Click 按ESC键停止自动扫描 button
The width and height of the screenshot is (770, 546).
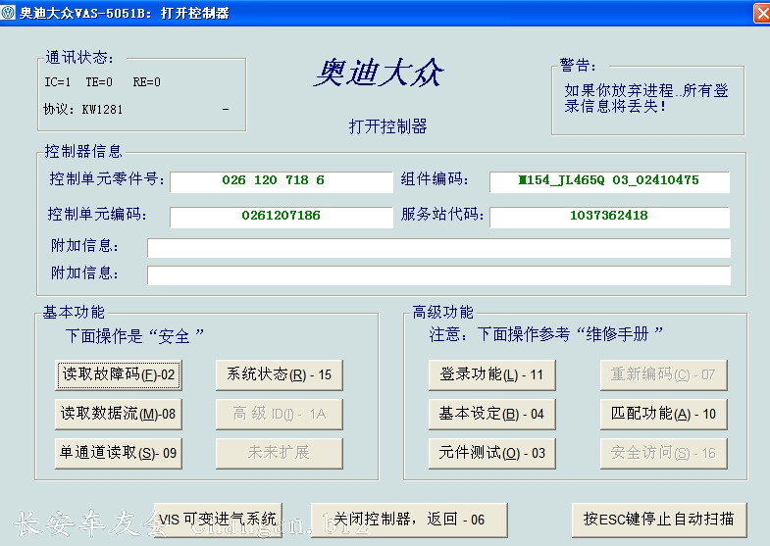click(659, 519)
